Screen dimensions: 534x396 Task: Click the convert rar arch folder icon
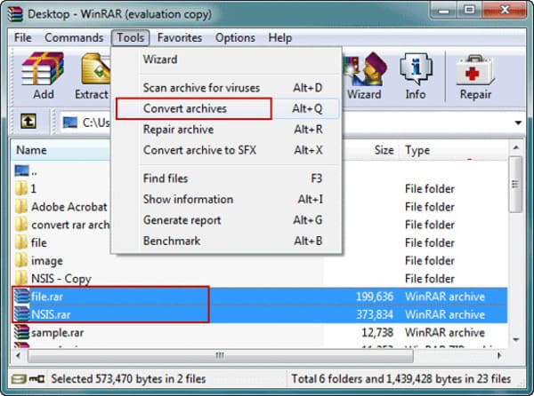click(x=21, y=225)
